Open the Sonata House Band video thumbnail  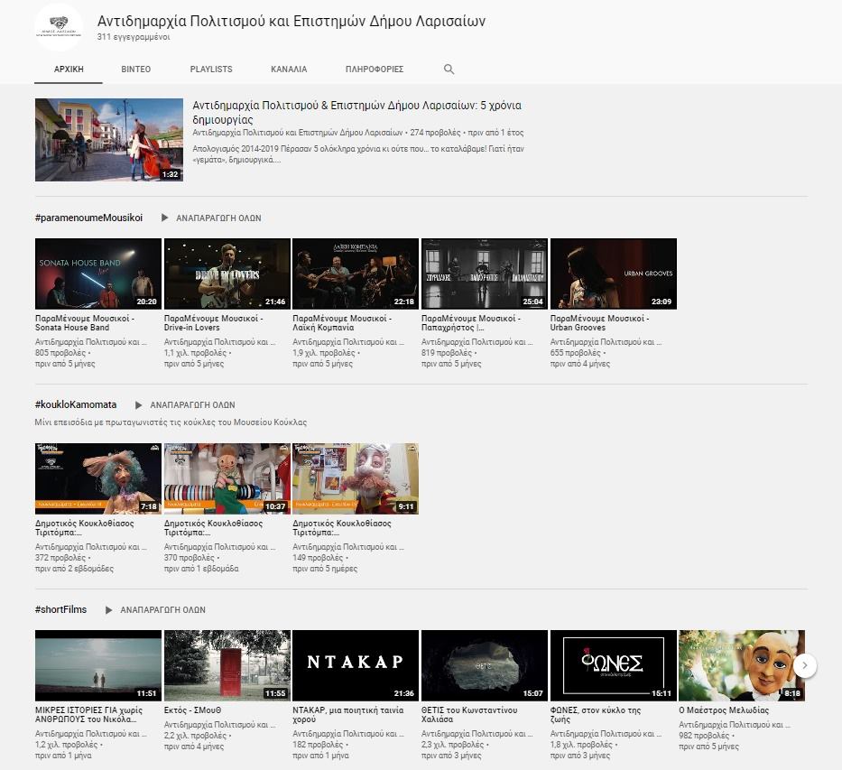(x=98, y=274)
